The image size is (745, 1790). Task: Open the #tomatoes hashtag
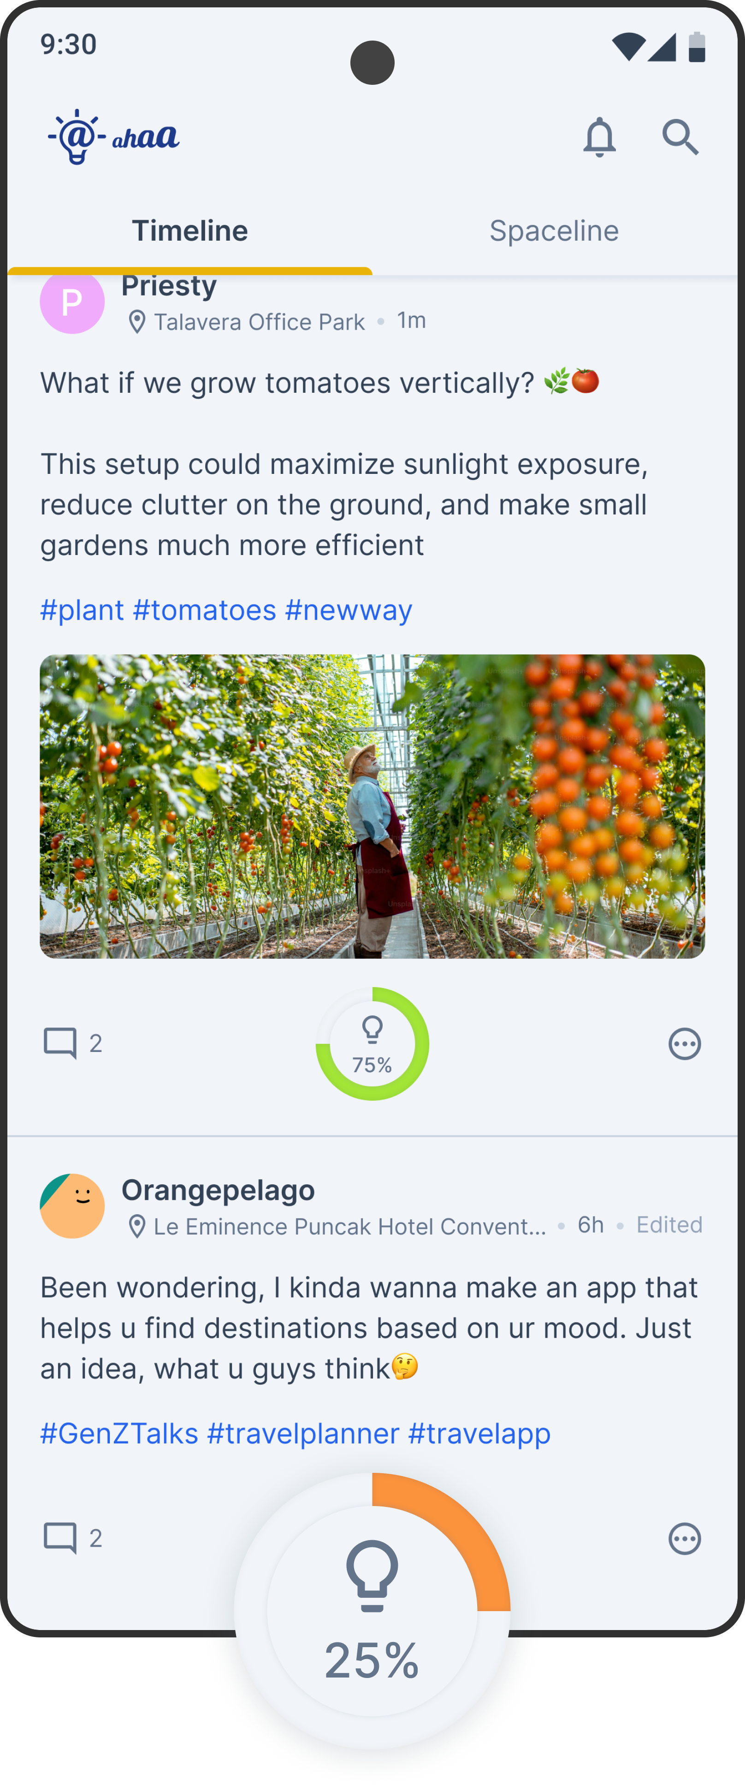point(204,610)
